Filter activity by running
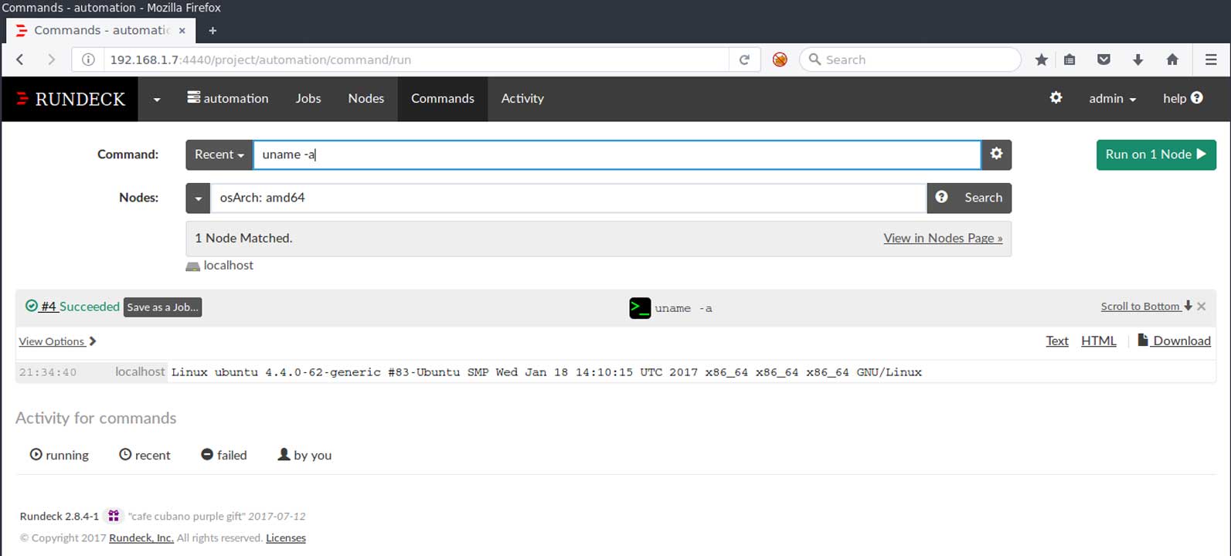The width and height of the screenshot is (1231, 556). (60, 455)
